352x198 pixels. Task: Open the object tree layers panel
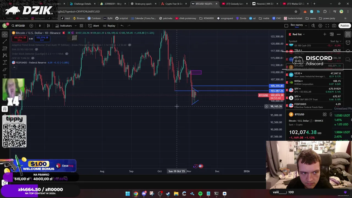coord(348,51)
